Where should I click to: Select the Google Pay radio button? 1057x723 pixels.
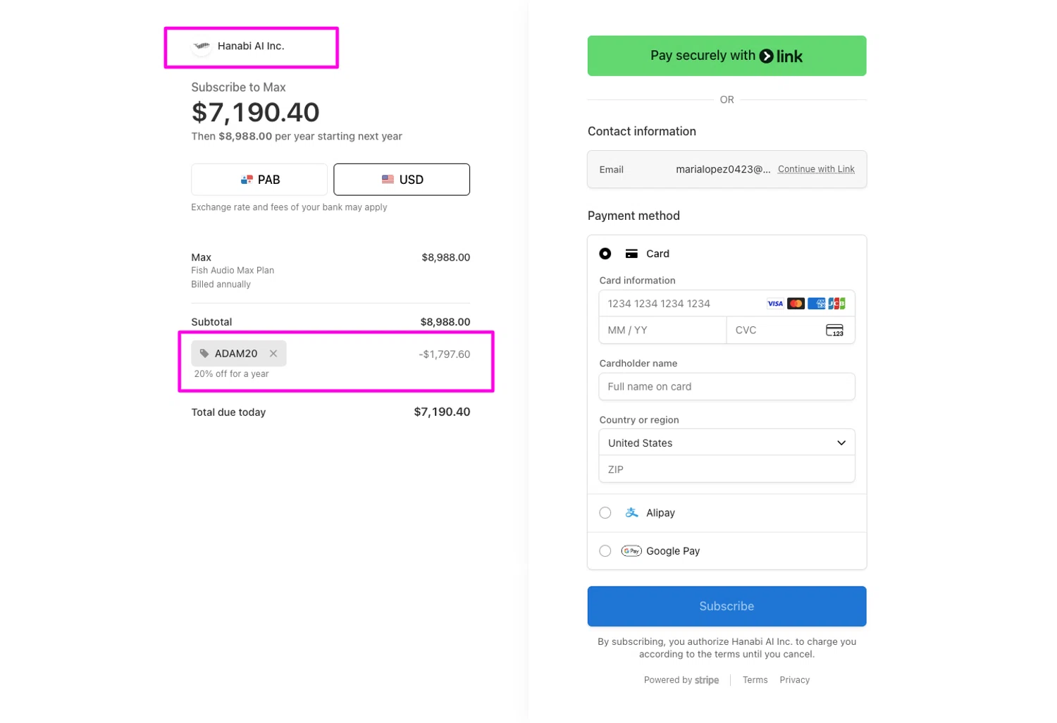tap(605, 551)
